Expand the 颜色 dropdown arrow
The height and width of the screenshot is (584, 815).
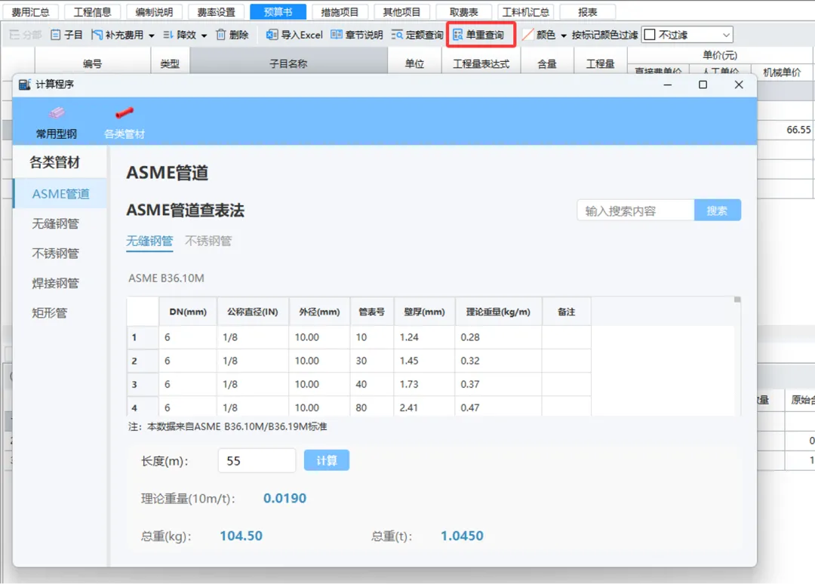point(564,36)
